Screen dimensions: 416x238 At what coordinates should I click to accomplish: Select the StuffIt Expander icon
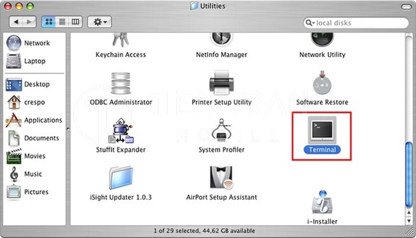pos(121,131)
